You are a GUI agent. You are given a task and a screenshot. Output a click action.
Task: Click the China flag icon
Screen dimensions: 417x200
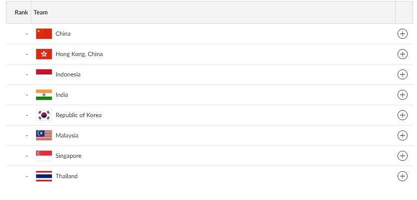point(44,34)
